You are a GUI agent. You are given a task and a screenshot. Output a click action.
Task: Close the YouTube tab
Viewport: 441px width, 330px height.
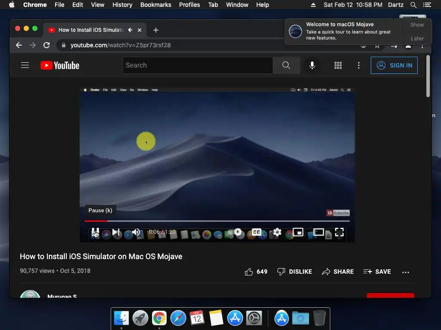[x=140, y=30]
